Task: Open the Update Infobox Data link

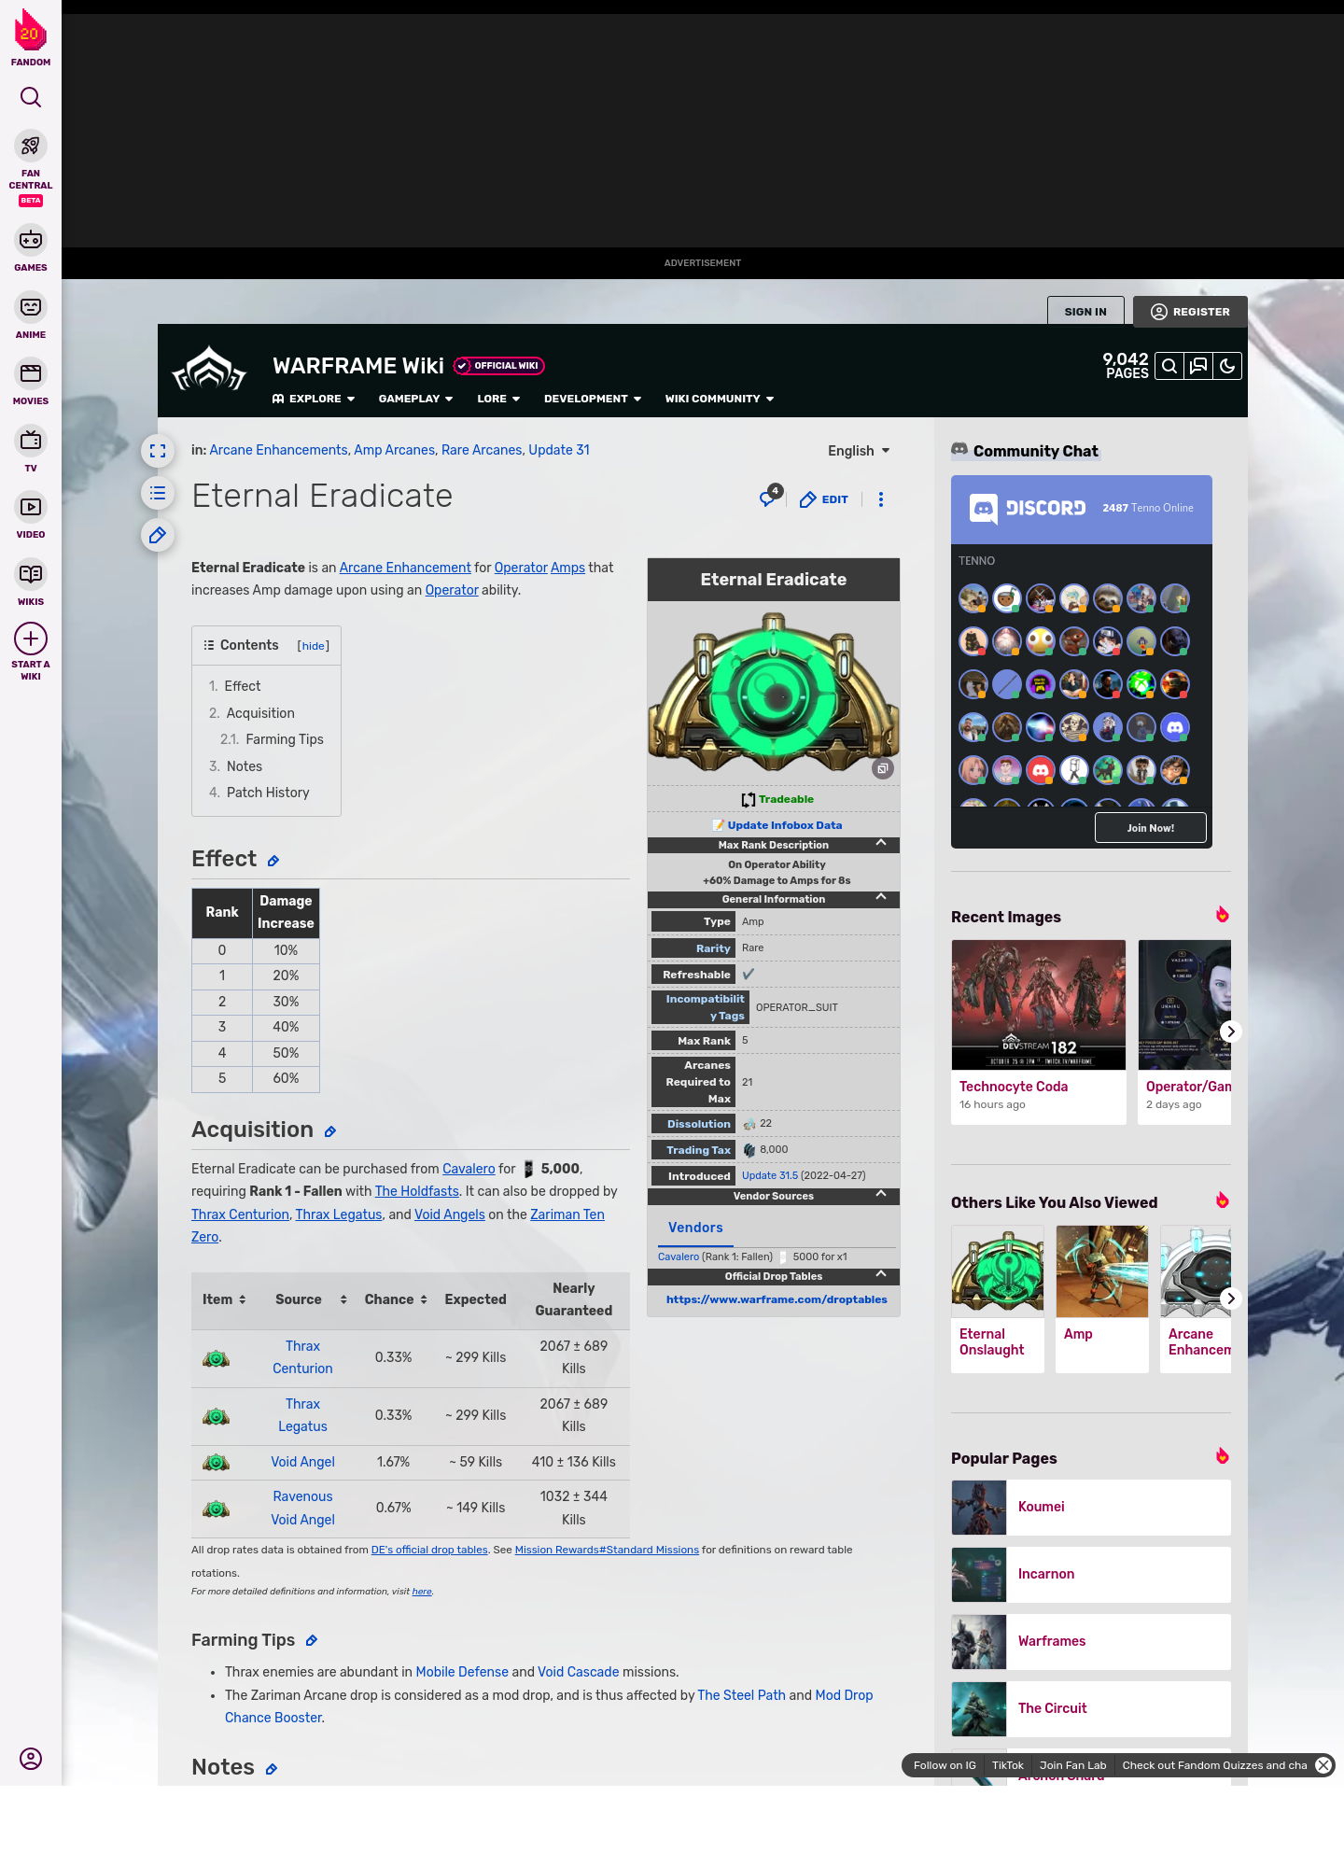Action: (x=785, y=825)
